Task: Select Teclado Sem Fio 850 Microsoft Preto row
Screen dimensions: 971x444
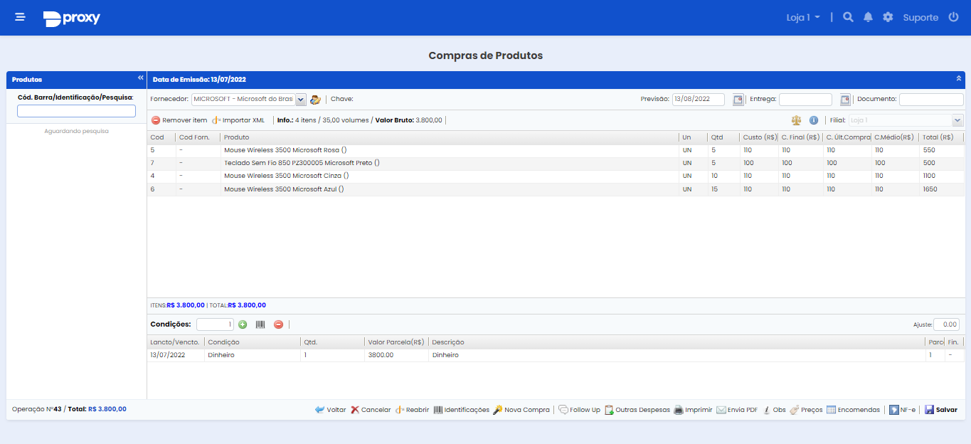Action: pyautogui.click(x=556, y=163)
